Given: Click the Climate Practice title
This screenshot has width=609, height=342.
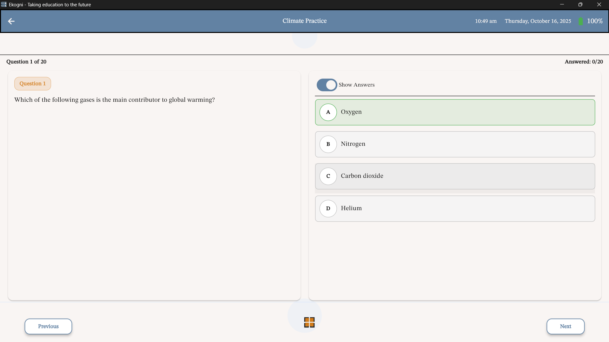Looking at the screenshot, I should click(304, 21).
